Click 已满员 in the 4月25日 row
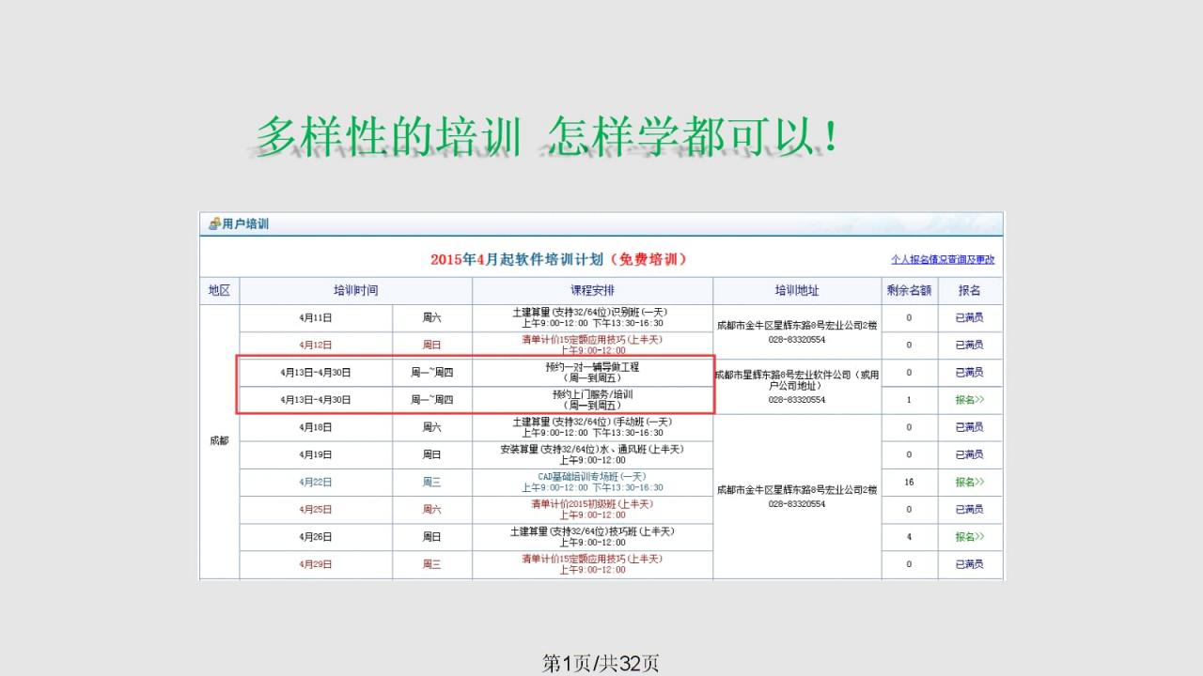Image resolution: width=1203 pixels, height=676 pixels. (970, 509)
